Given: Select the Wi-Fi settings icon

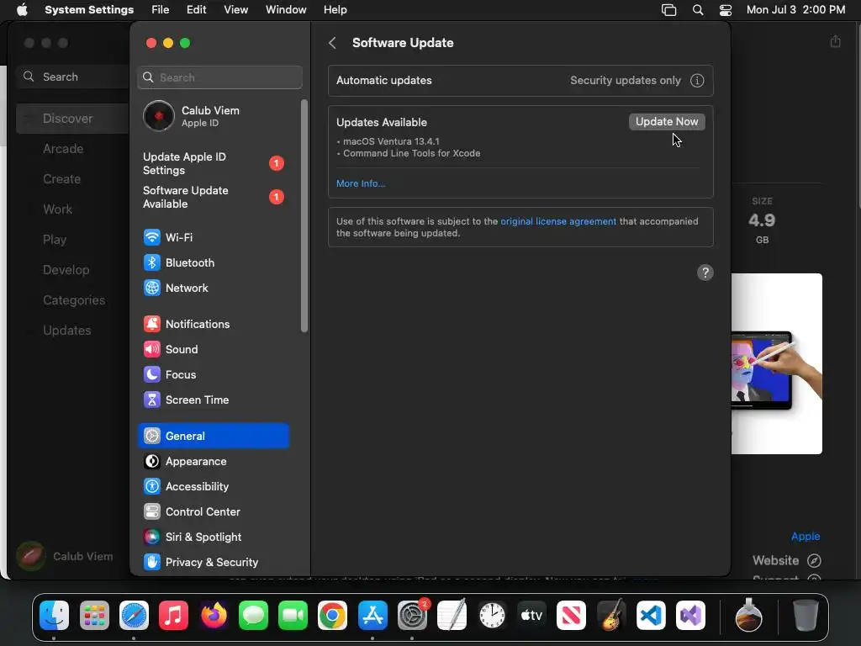Looking at the screenshot, I should coord(152,237).
